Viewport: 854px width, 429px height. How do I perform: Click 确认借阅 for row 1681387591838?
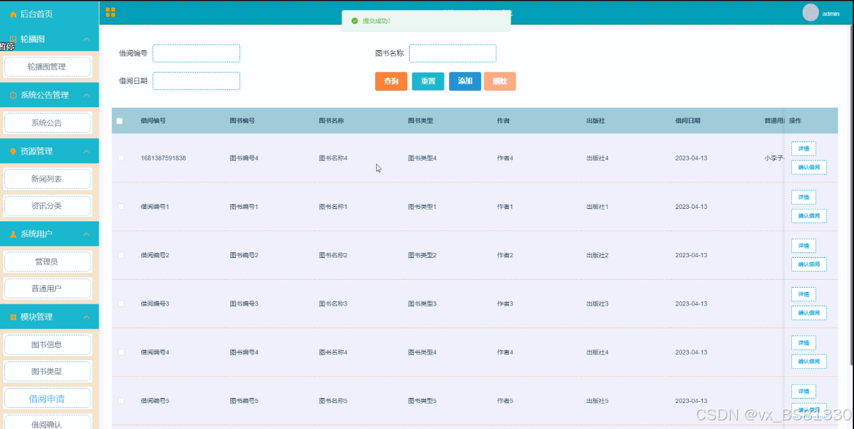click(809, 167)
